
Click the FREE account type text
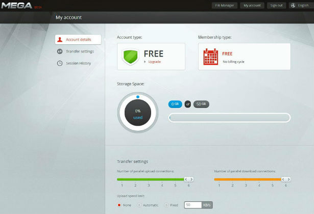pos(154,53)
